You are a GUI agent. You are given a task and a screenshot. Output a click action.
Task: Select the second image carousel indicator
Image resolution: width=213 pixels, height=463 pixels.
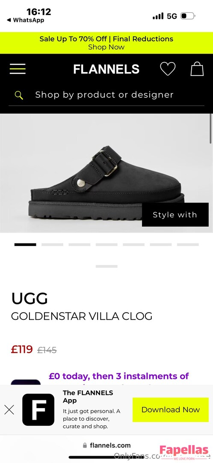point(53,244)
